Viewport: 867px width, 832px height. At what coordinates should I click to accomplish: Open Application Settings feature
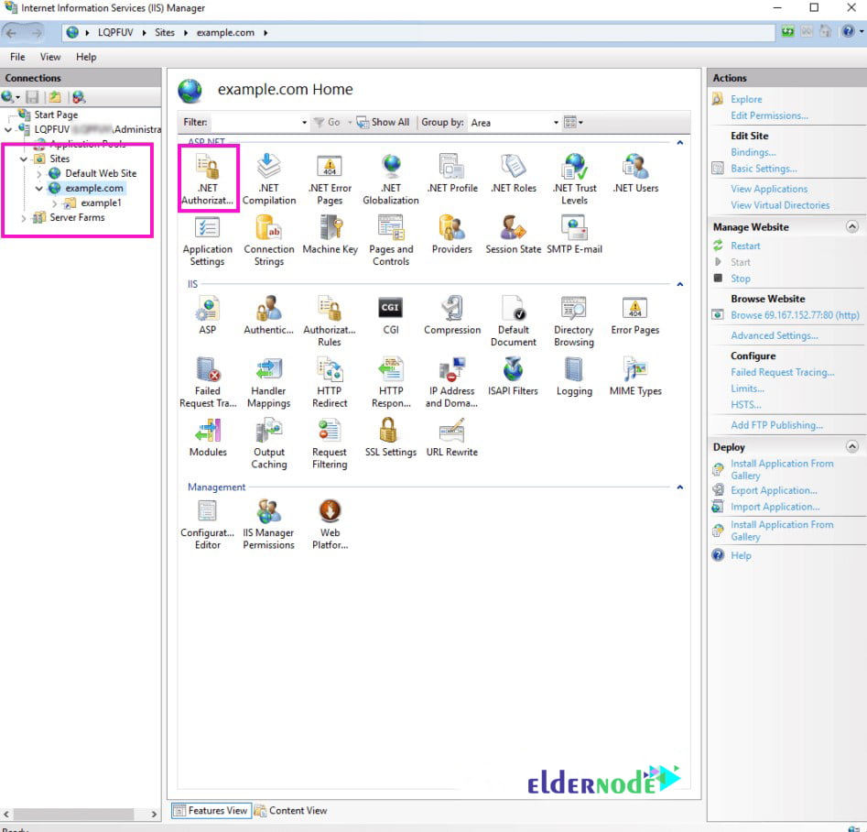(x=207, y=240)
